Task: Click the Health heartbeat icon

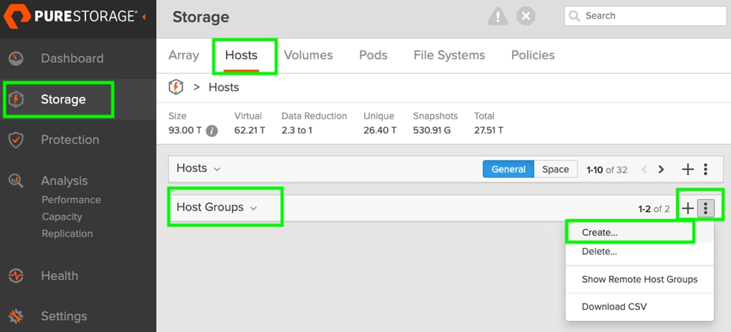Action: click(15, 276)
